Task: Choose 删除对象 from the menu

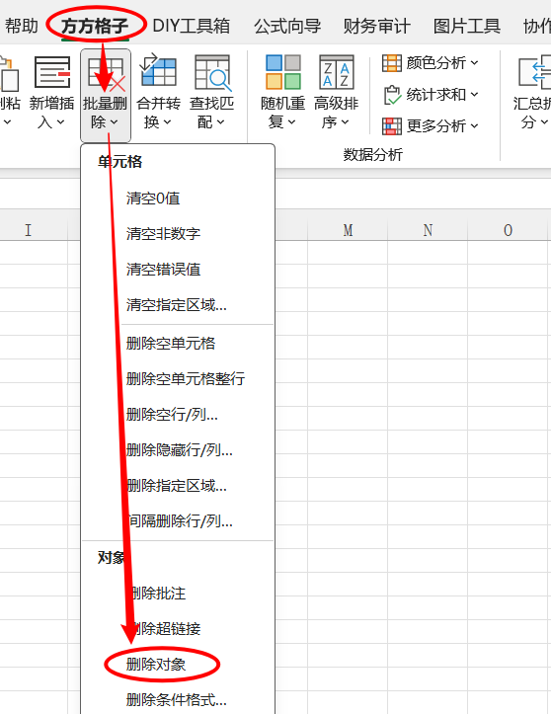Action: tap(156, 665)
